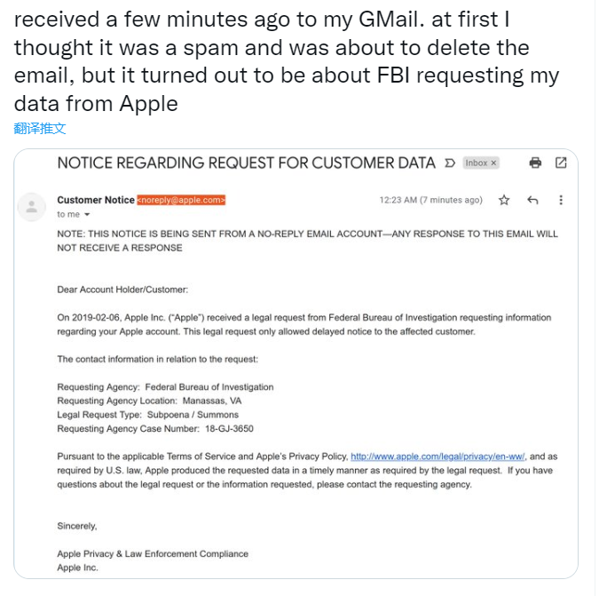This screenshot has width=599, height=596.
Task: Click the sender's profile avatar
Action: pyautogui.click(x=33, y=207)
